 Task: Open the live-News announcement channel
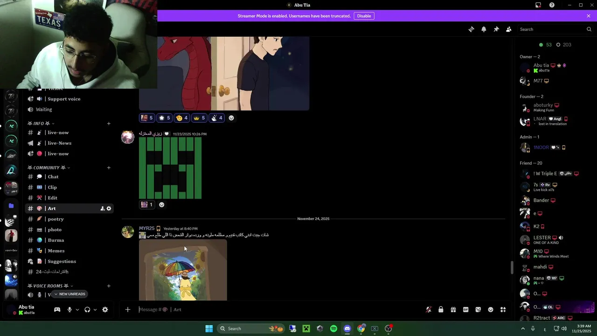point(69,143)
